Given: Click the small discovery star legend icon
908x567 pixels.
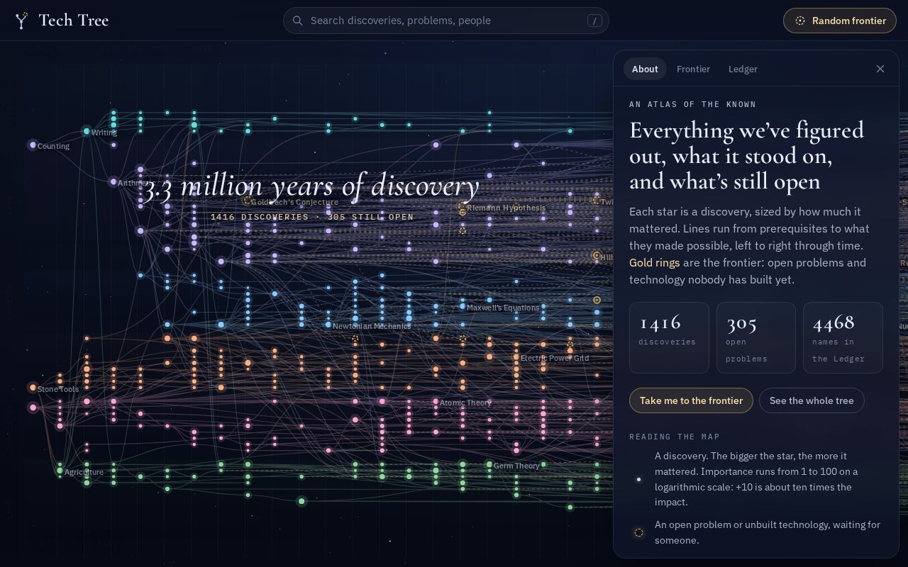Looking at the screenshot, I should [638, 479].
